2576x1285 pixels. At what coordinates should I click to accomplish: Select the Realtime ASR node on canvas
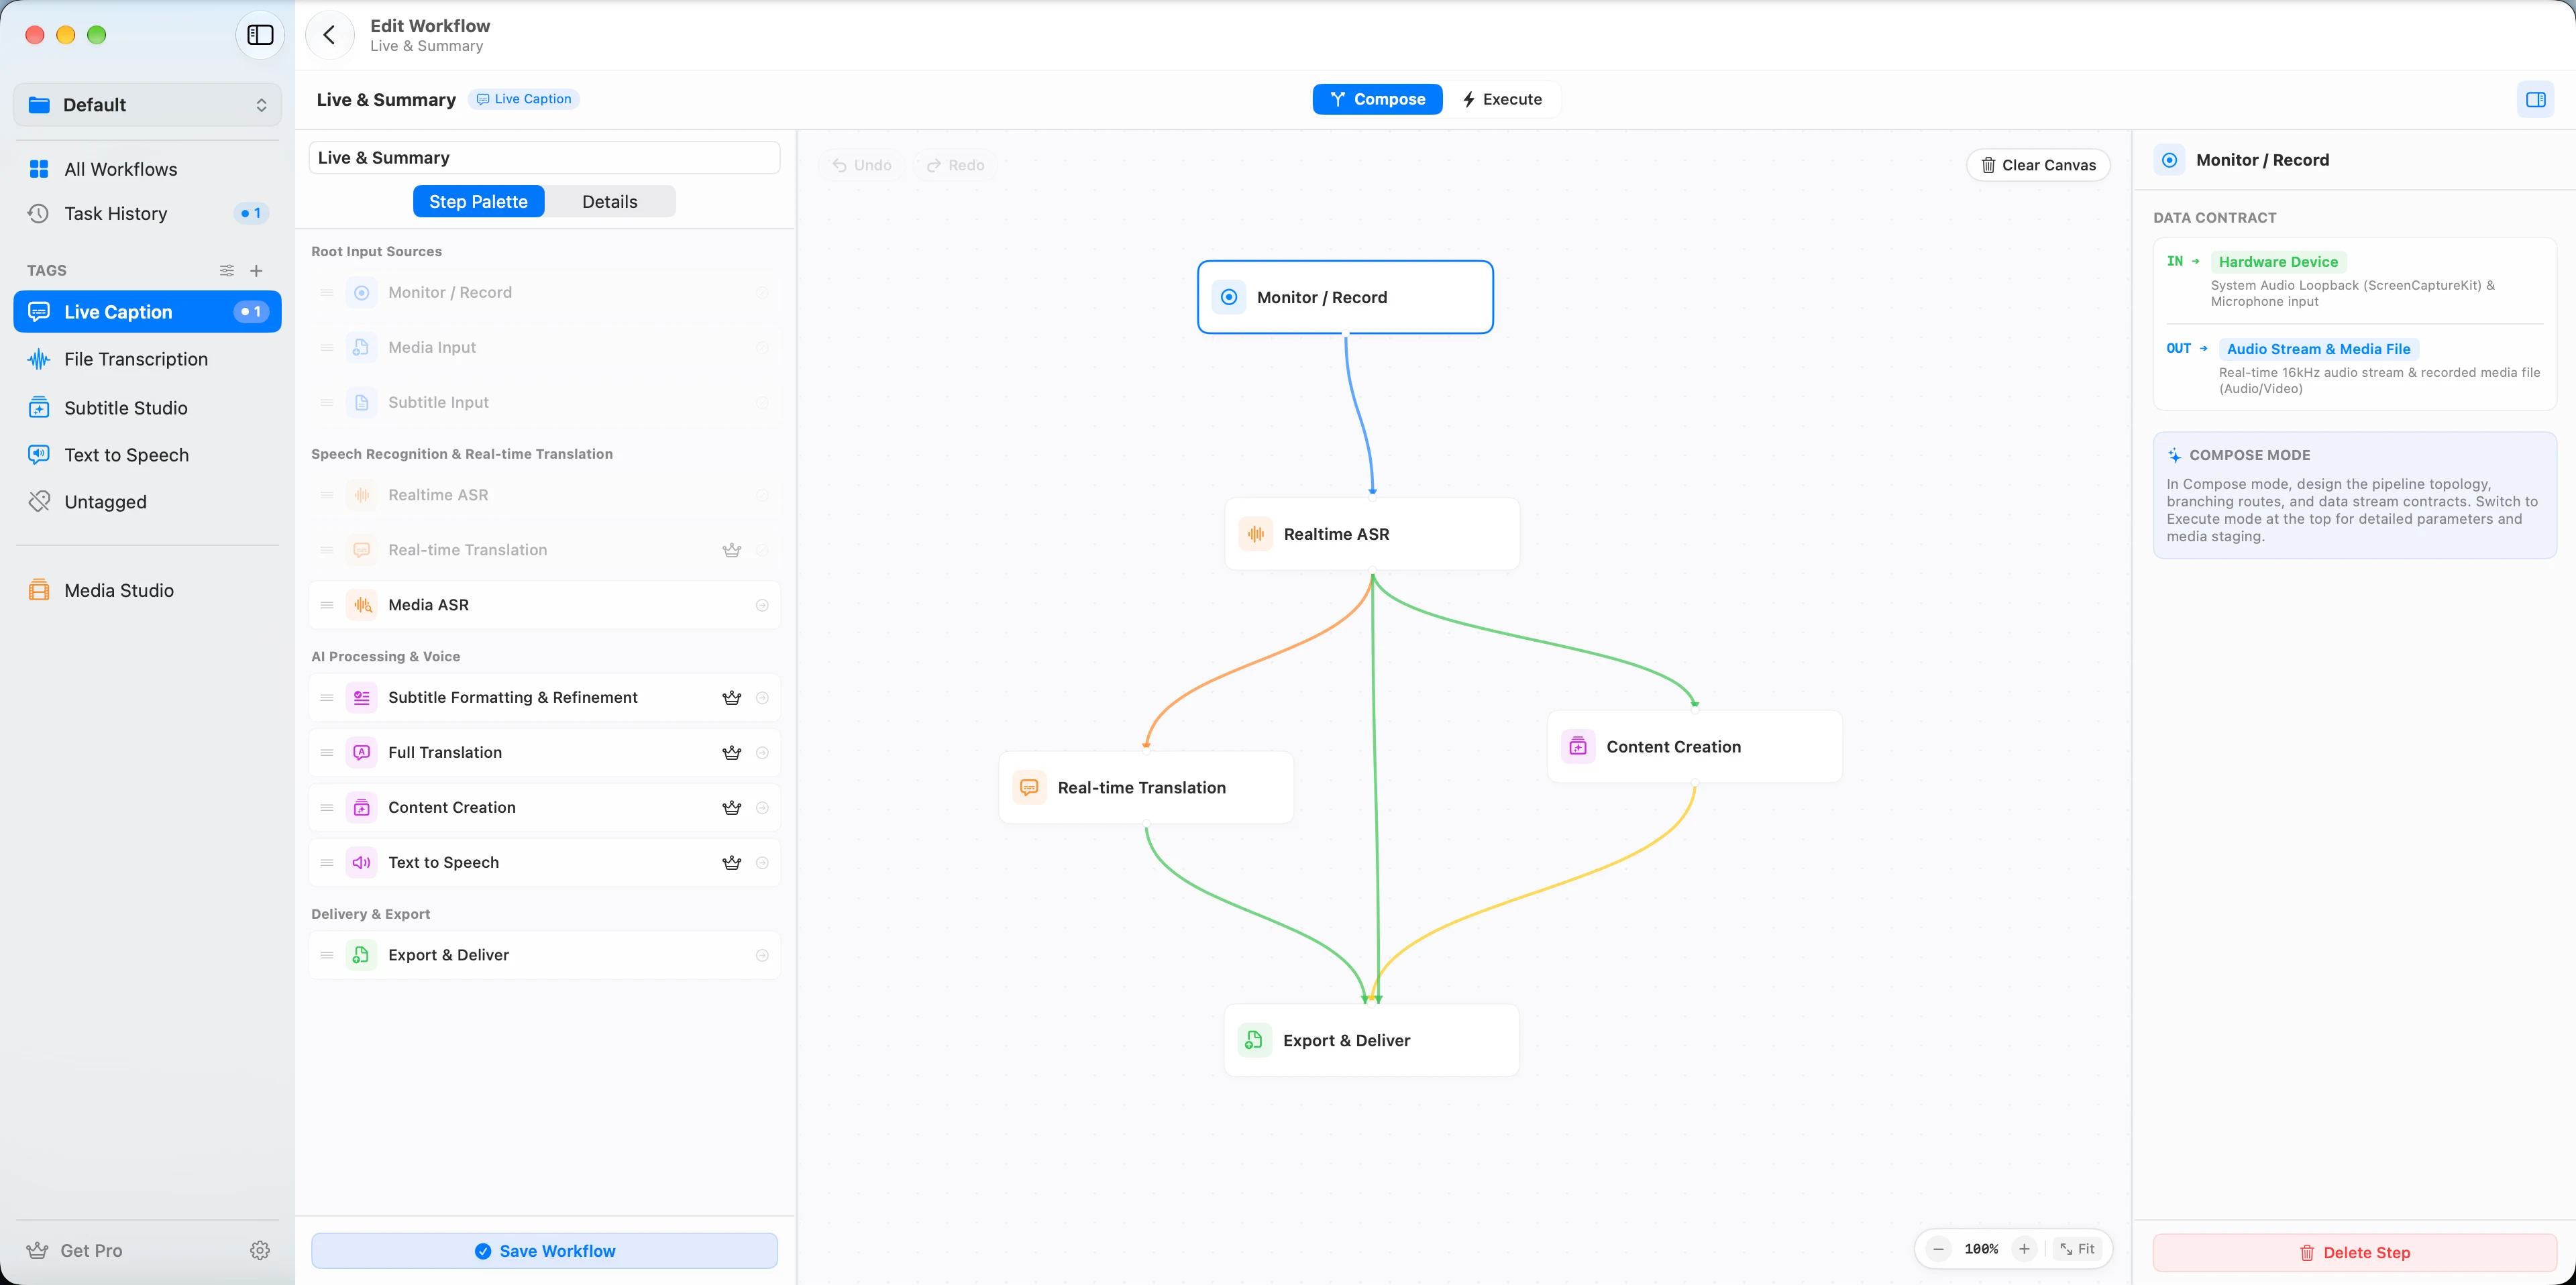(1372, 534)
